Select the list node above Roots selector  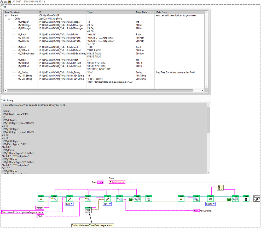[210, 199]
